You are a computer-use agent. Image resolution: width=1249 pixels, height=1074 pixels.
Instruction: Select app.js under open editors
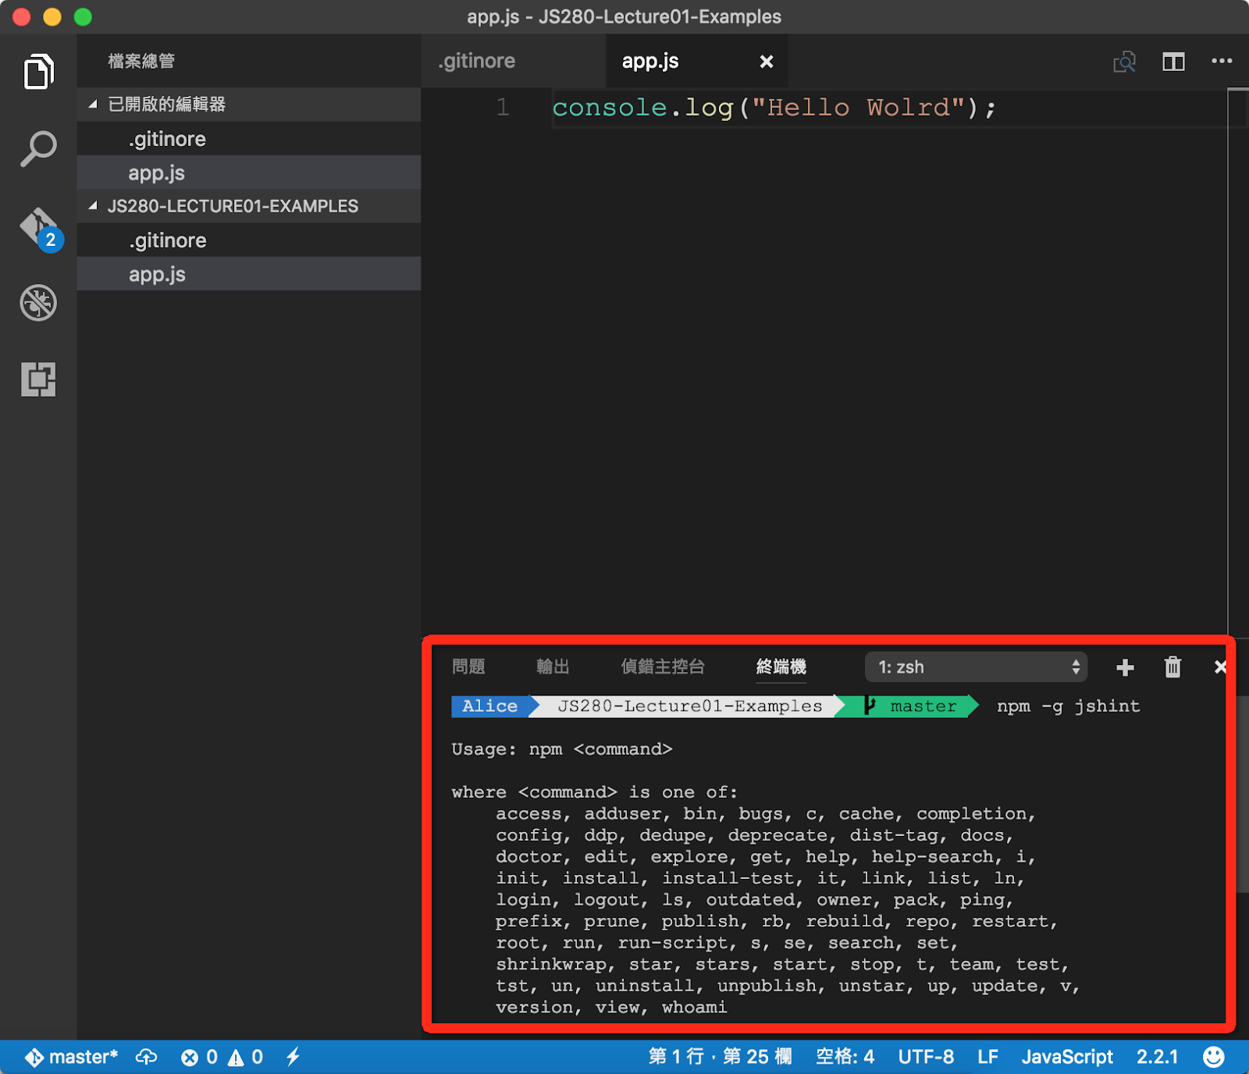pyautogui.click(x=249, y=172)
